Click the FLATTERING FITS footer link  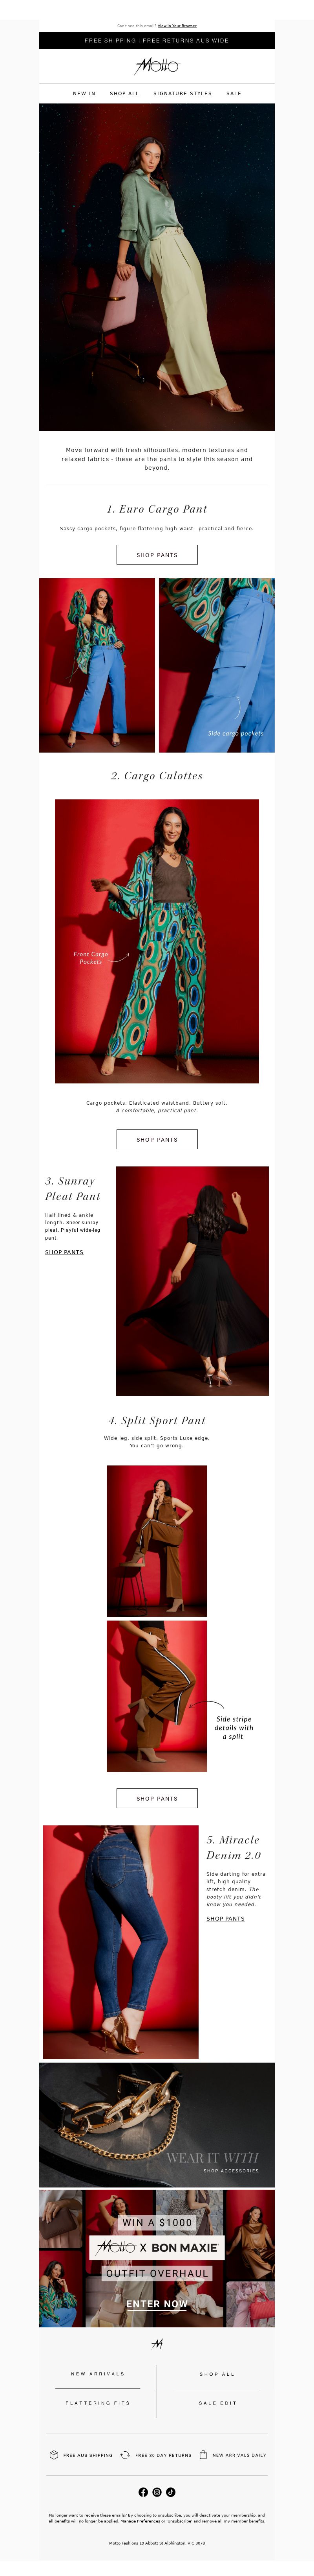click(98, 2402)
